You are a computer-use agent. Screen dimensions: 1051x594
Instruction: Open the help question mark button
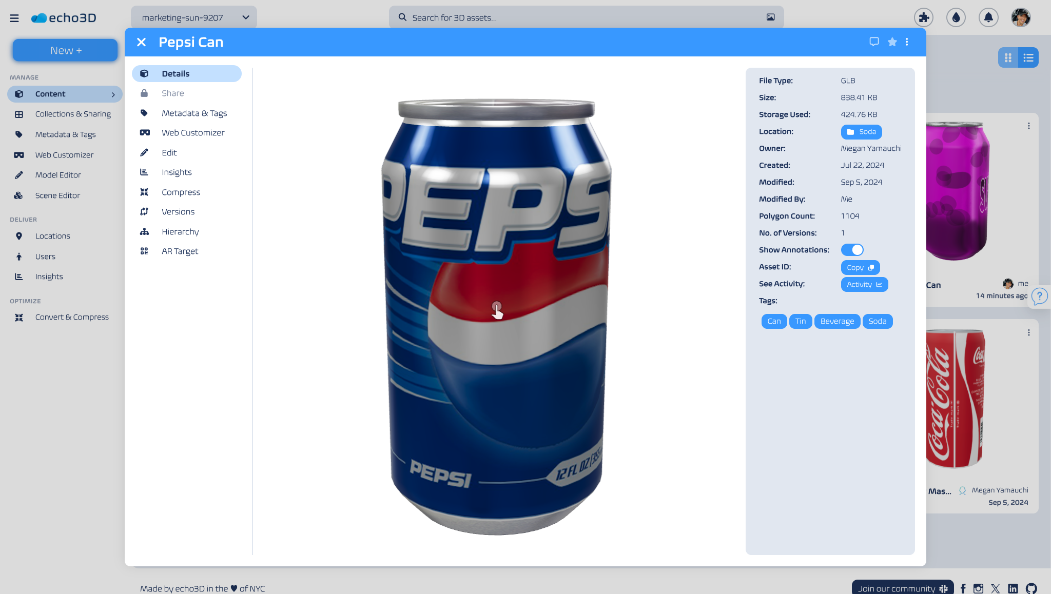tap(1039, 296)
